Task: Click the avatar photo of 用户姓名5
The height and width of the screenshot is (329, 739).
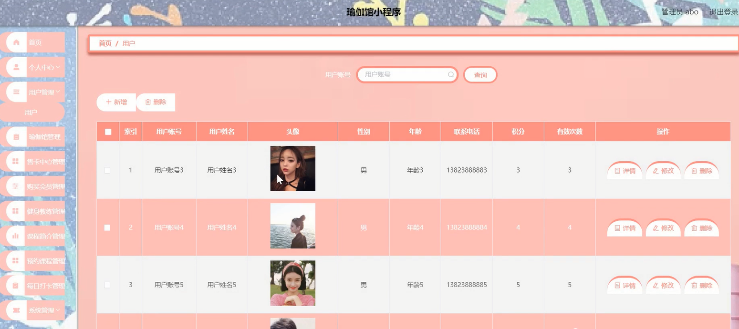Action: [x=293, y=283]
